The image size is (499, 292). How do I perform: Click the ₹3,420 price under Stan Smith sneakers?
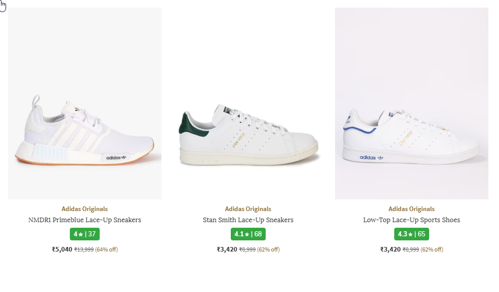point(227,249)
